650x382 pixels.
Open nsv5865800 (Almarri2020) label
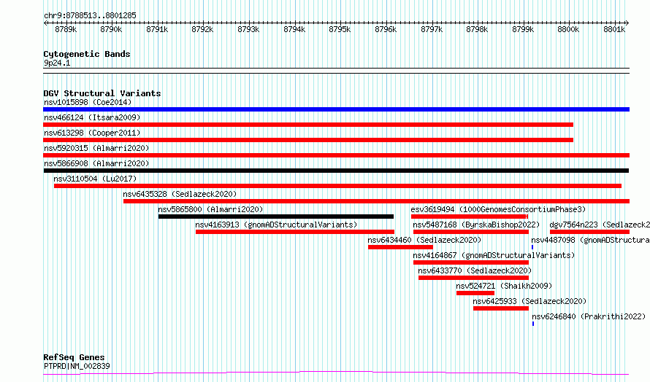tap(210, 209)
